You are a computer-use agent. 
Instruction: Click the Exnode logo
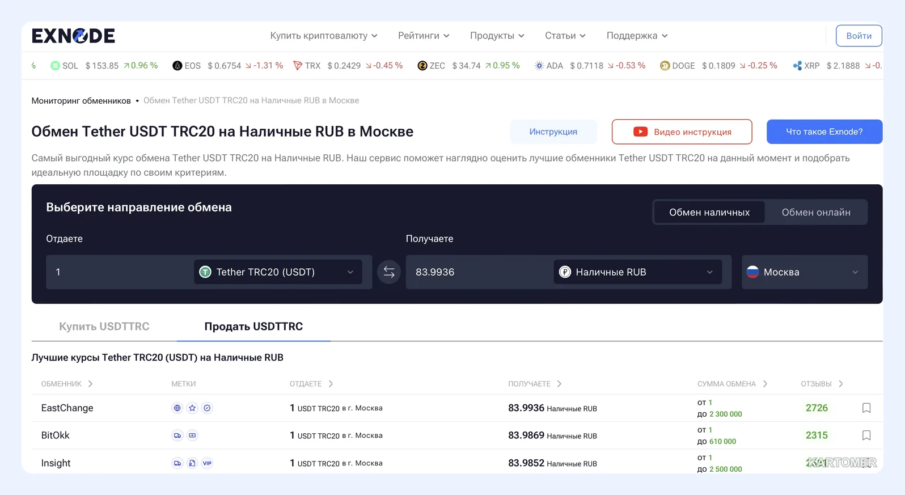pos(73,36)
